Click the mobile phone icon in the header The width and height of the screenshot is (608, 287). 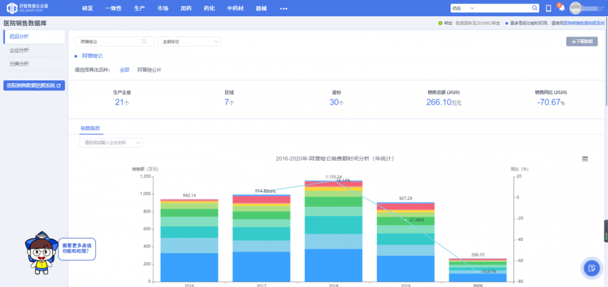[x=549, y=8]
